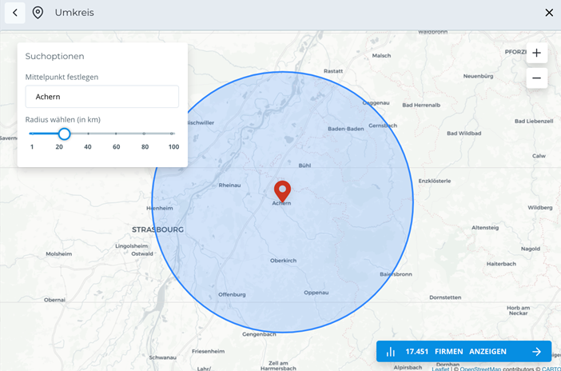This screenshot has height=371, width=561.
Task: Click the red map marker at Achern
Action: [282, 190]
